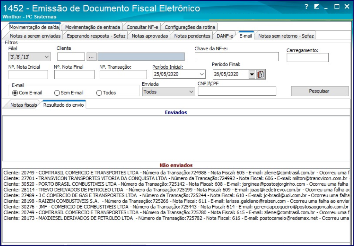Open Notas sem retorno - Sefaz tab

(286, 36)
